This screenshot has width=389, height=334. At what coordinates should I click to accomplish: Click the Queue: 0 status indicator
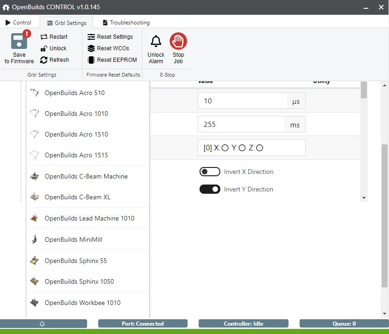[344, 323]
